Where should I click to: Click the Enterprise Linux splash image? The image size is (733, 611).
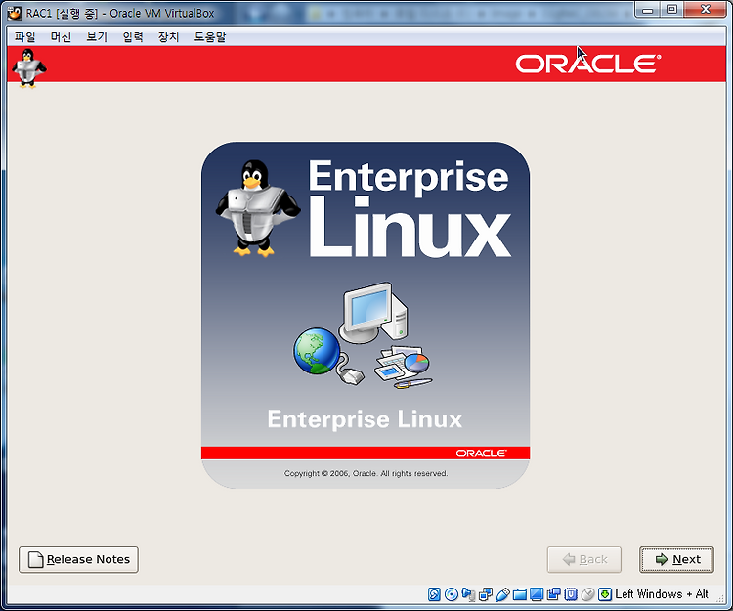coord(366,315)
